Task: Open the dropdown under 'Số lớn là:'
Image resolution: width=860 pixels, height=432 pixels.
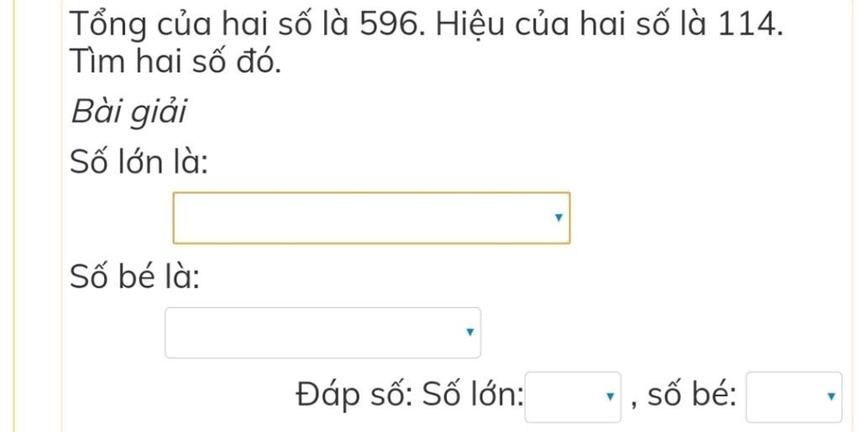Action: [371, 218]
